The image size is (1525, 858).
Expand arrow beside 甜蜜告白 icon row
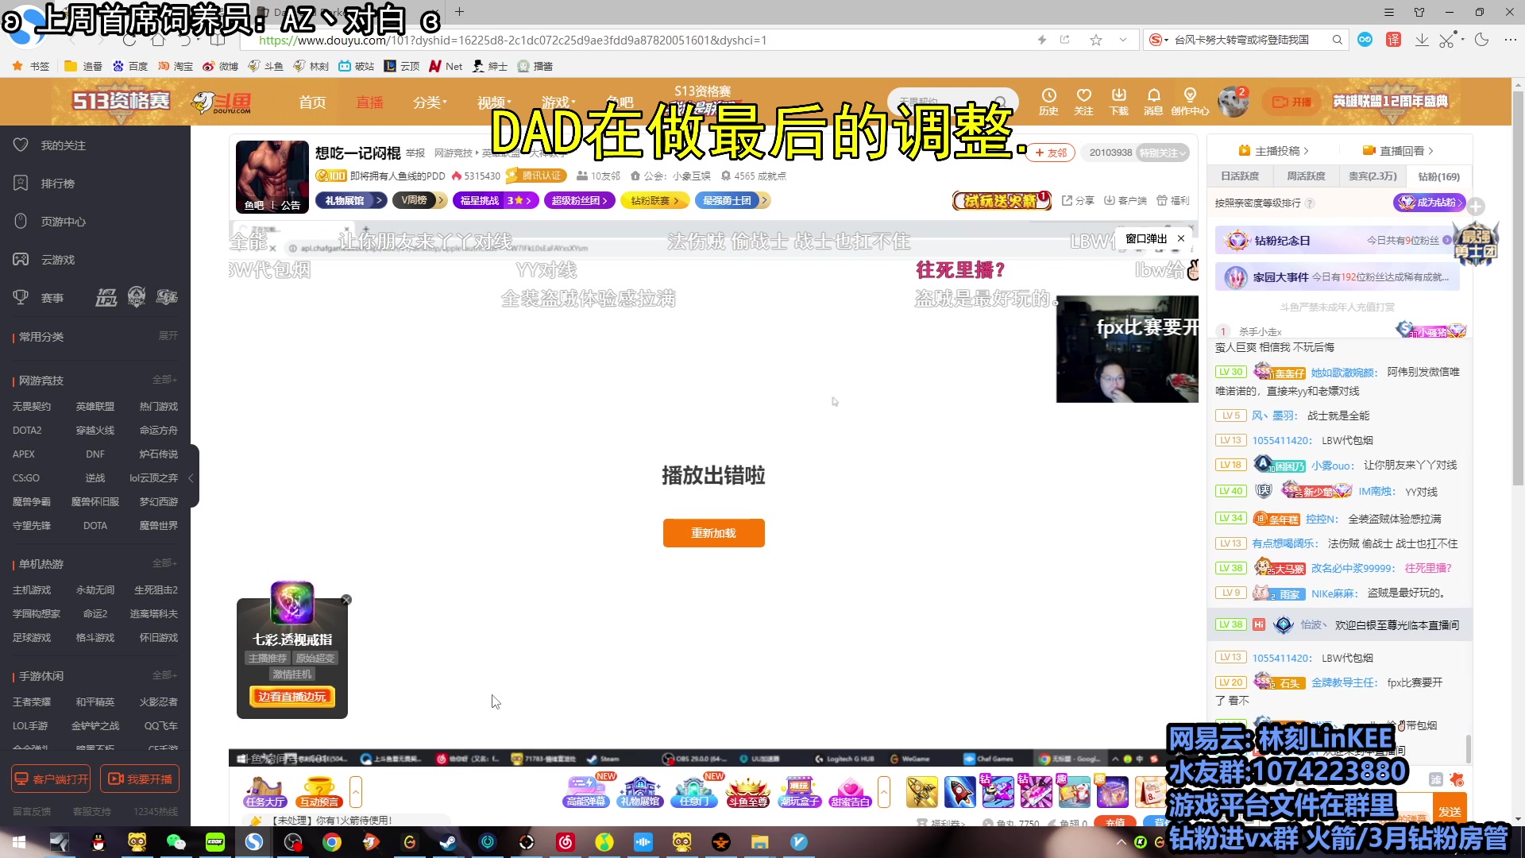(884, 791)
